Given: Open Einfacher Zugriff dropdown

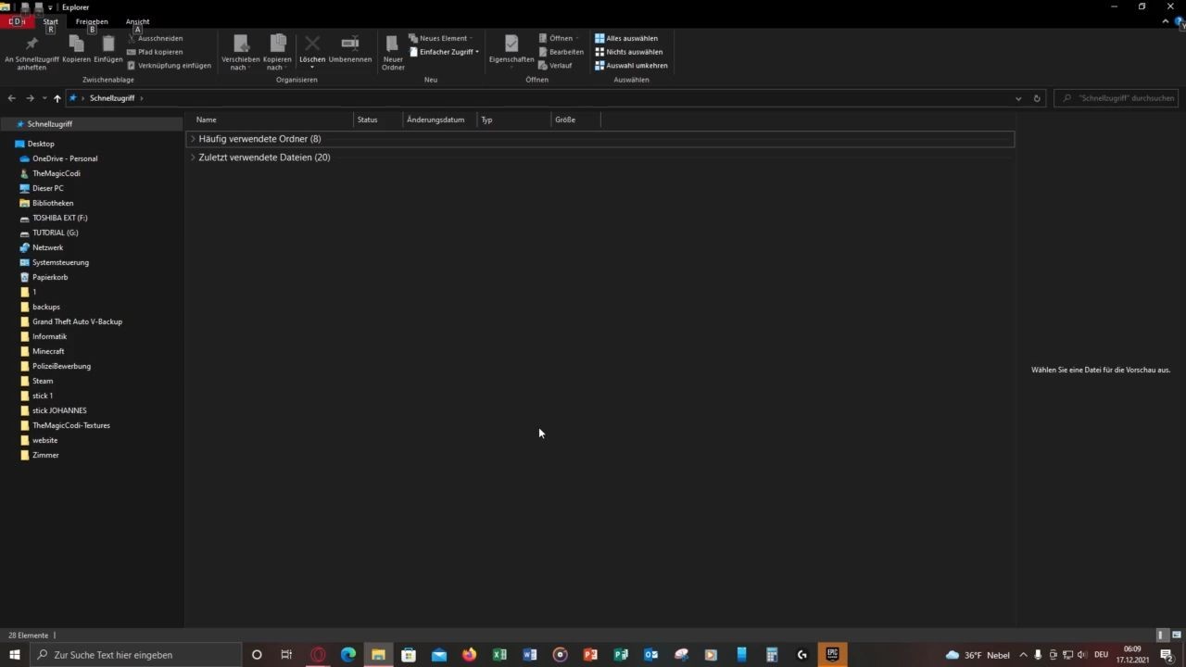Looking at the screenshot, I should click(445, 52).
